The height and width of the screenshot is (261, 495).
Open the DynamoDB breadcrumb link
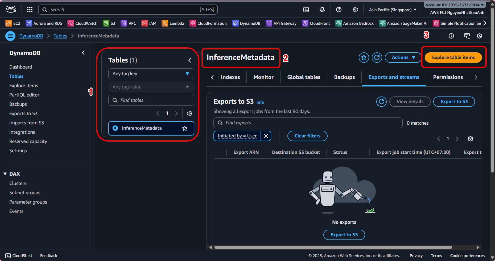31,36
